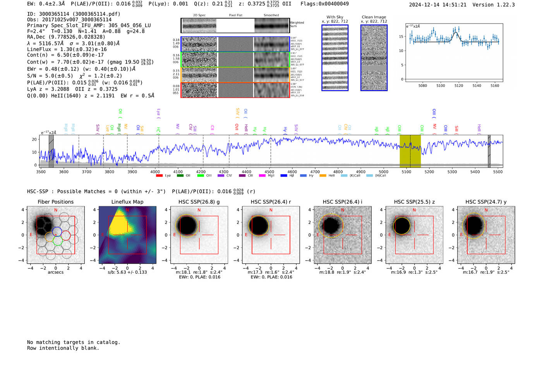Click the weighted sum 2D spectrum strip
542x369 pixels.
click(x=235, y=26)
